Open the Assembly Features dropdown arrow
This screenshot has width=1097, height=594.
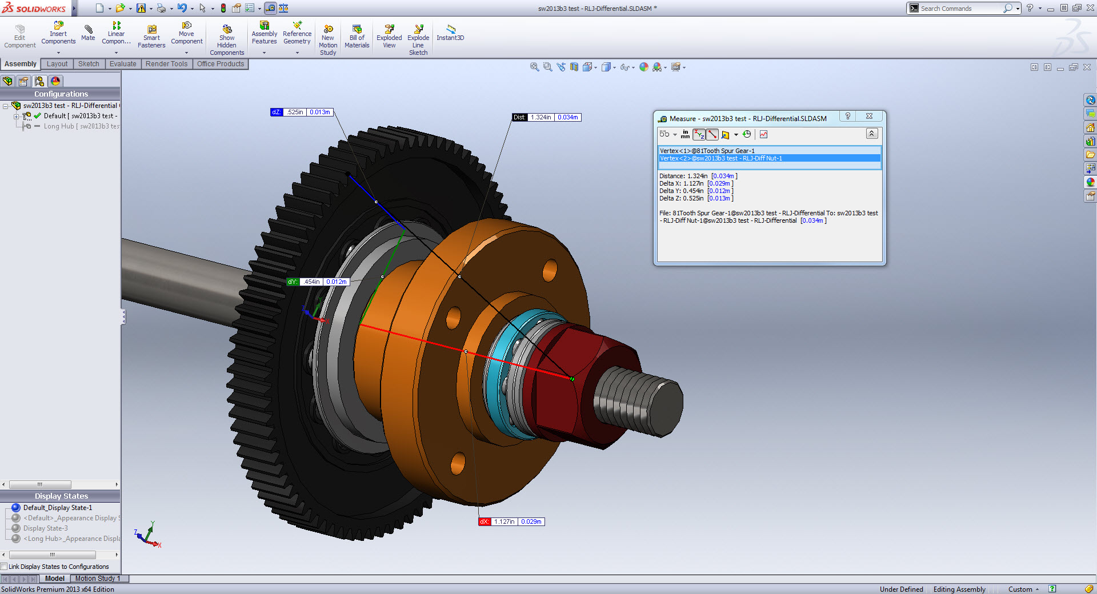click(264, 53)
